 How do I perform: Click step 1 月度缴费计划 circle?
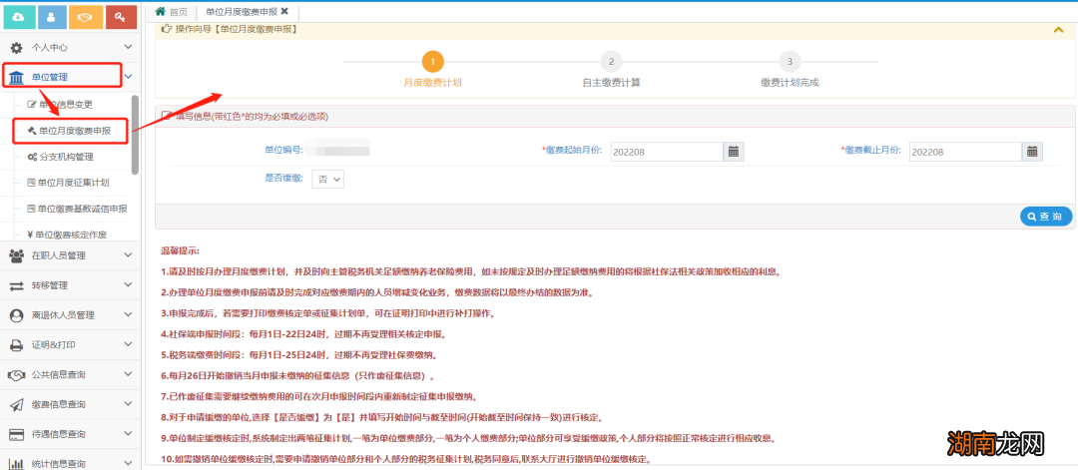click(432, 62)
